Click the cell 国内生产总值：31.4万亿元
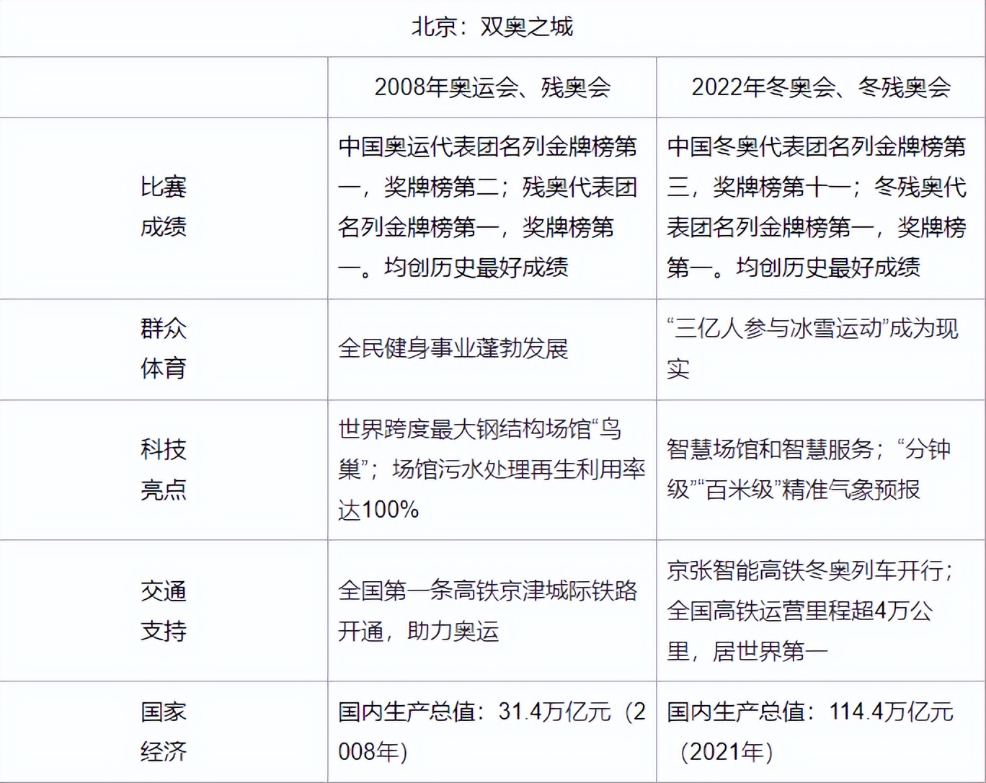 (x=492, y=732)
